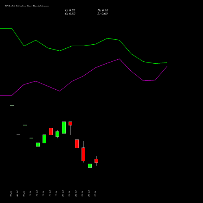This screenshot has height=203, width=203.
Task: Click the red candle for 16 Jul
Action: [x=51, y=132]
